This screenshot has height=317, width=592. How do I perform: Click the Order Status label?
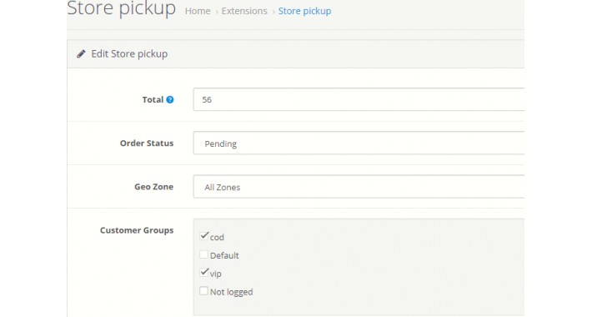pyautogui.click(x=147, y=143)
